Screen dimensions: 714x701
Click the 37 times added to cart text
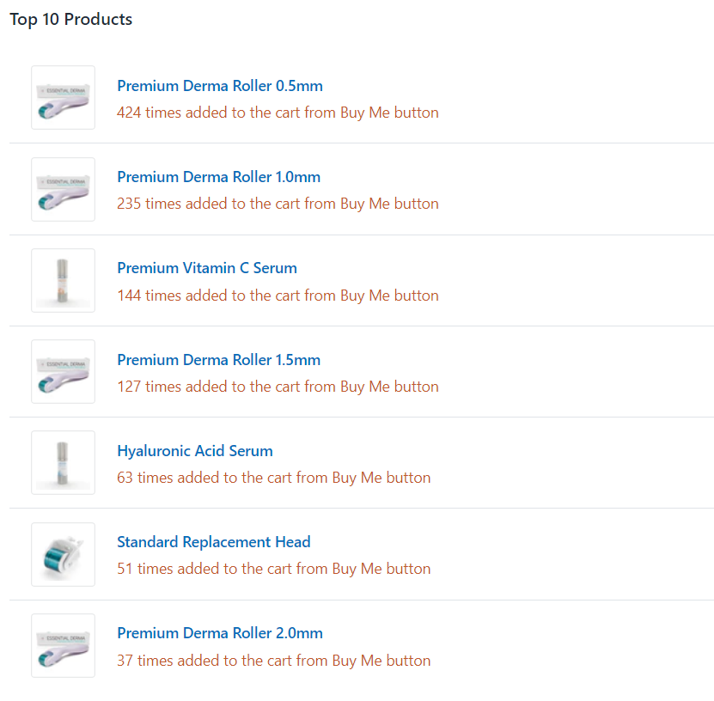coord(274,661)
